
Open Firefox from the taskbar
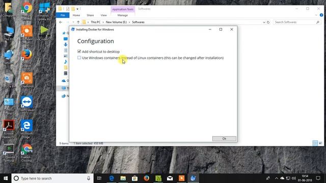[x=146, y=178]
